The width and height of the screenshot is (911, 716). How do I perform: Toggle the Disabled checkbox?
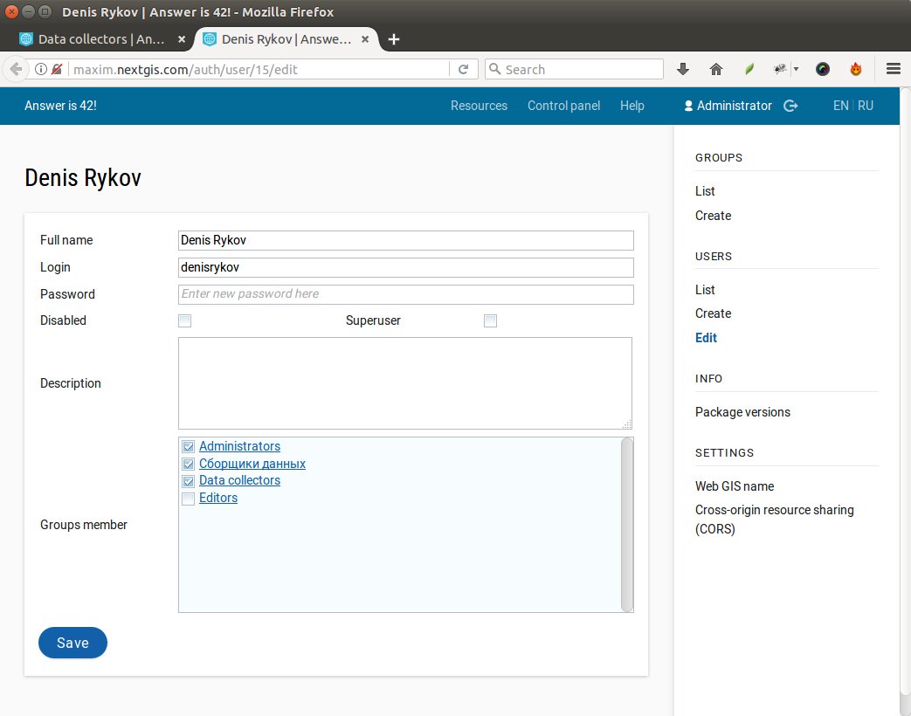click(184, 320)
